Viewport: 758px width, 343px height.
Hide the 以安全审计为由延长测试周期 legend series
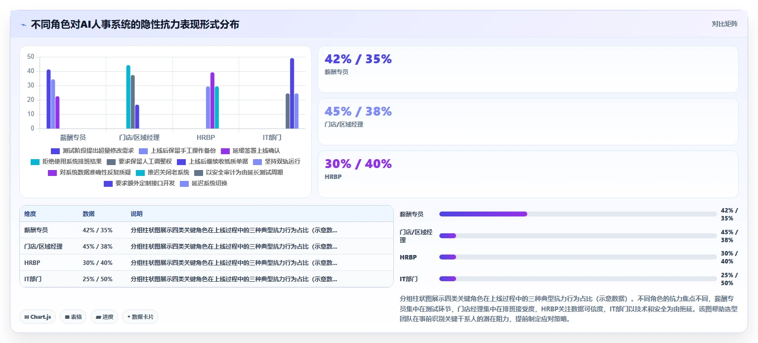point(239,172)
